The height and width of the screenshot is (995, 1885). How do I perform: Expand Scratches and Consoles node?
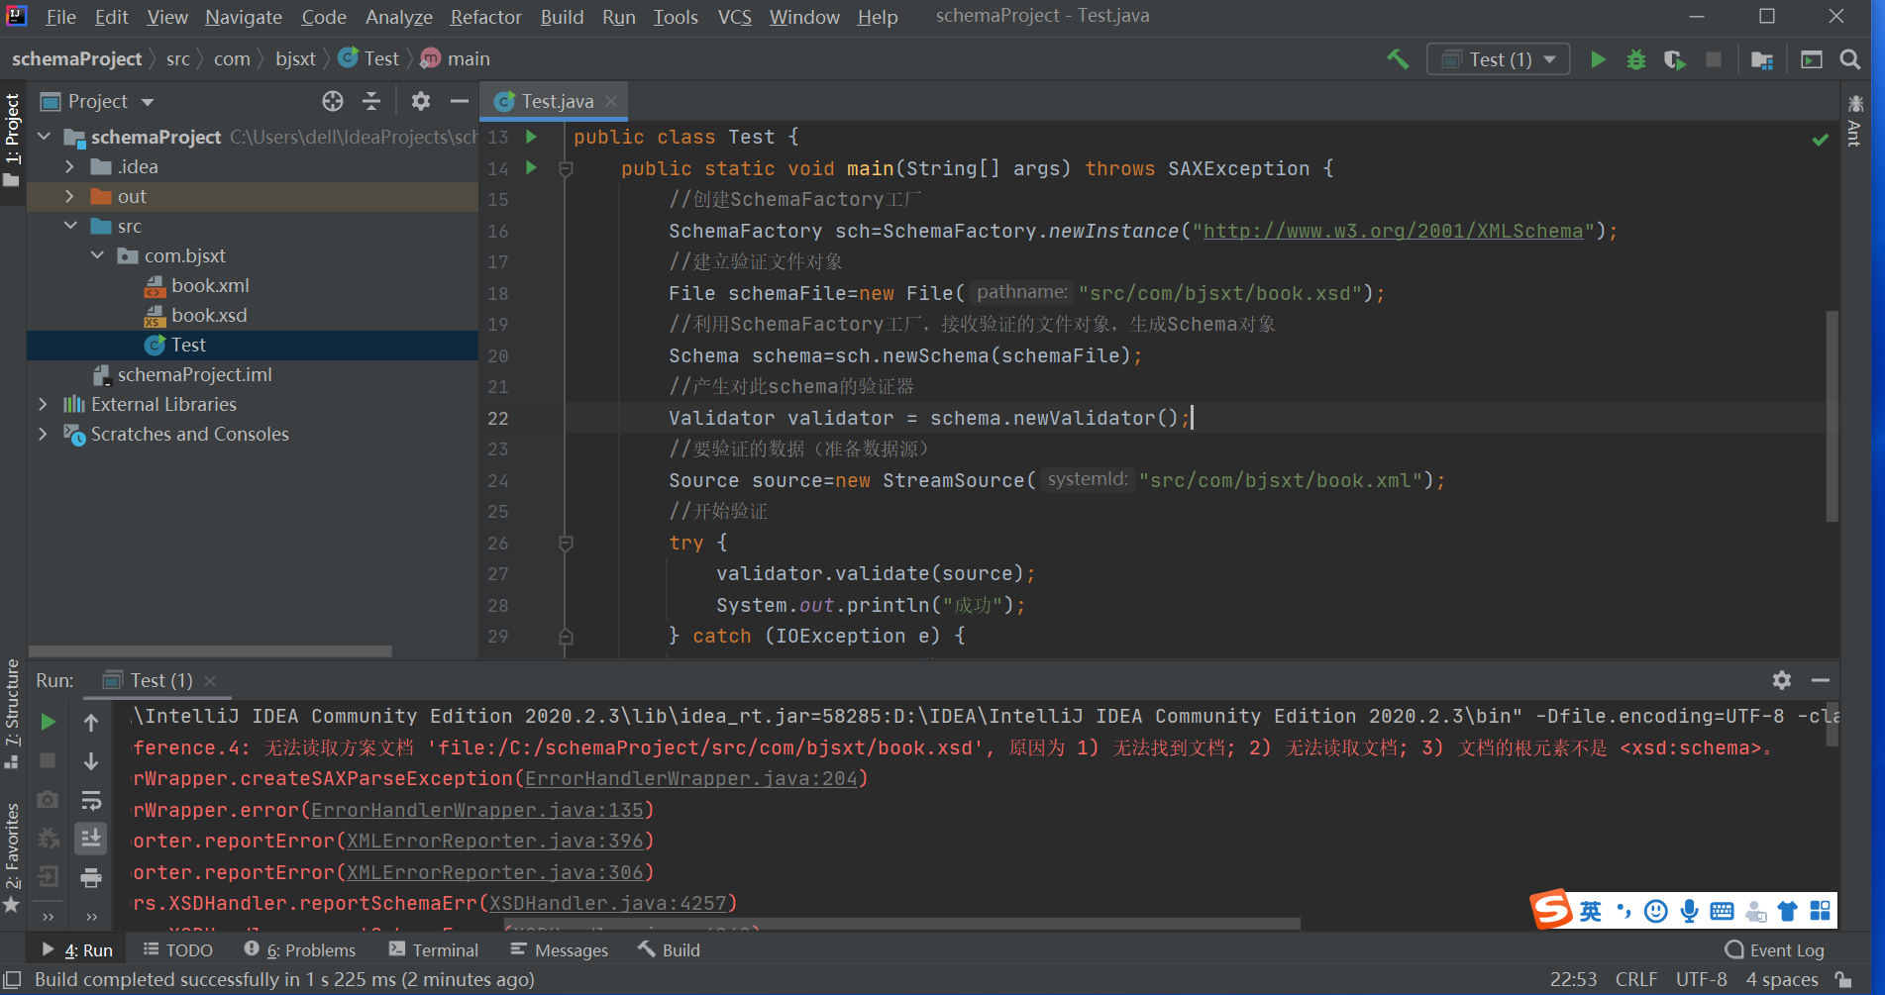(43, 434)
